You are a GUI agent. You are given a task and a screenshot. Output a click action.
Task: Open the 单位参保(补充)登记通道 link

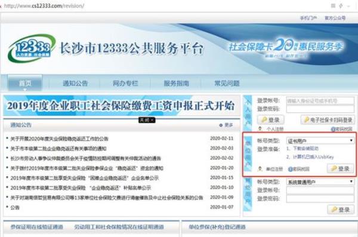217,227
